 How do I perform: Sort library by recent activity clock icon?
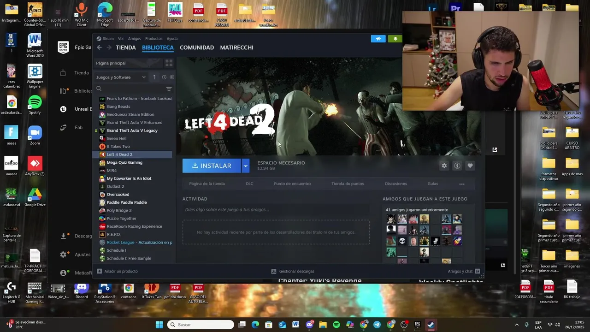164,77
